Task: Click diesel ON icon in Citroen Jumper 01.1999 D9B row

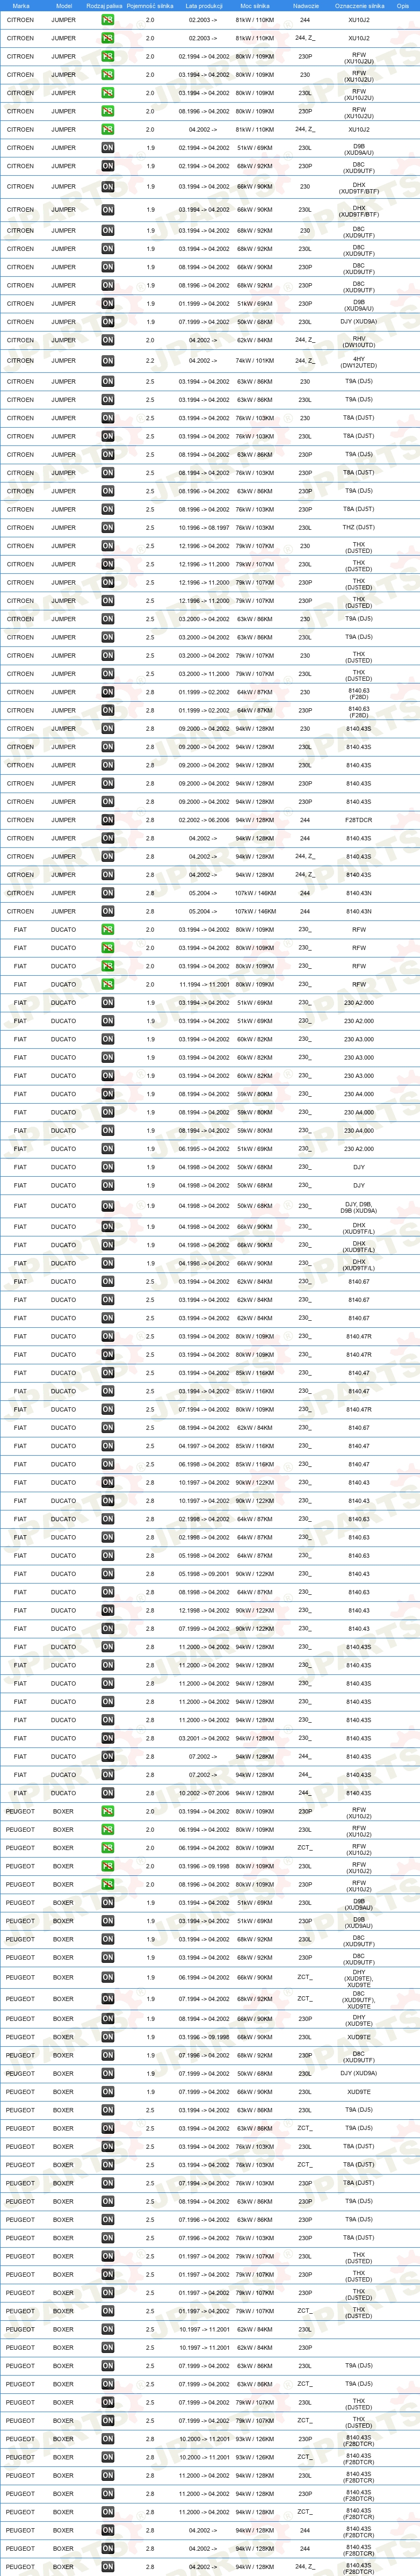Action: pyautogui.click(x=107, y=304)
